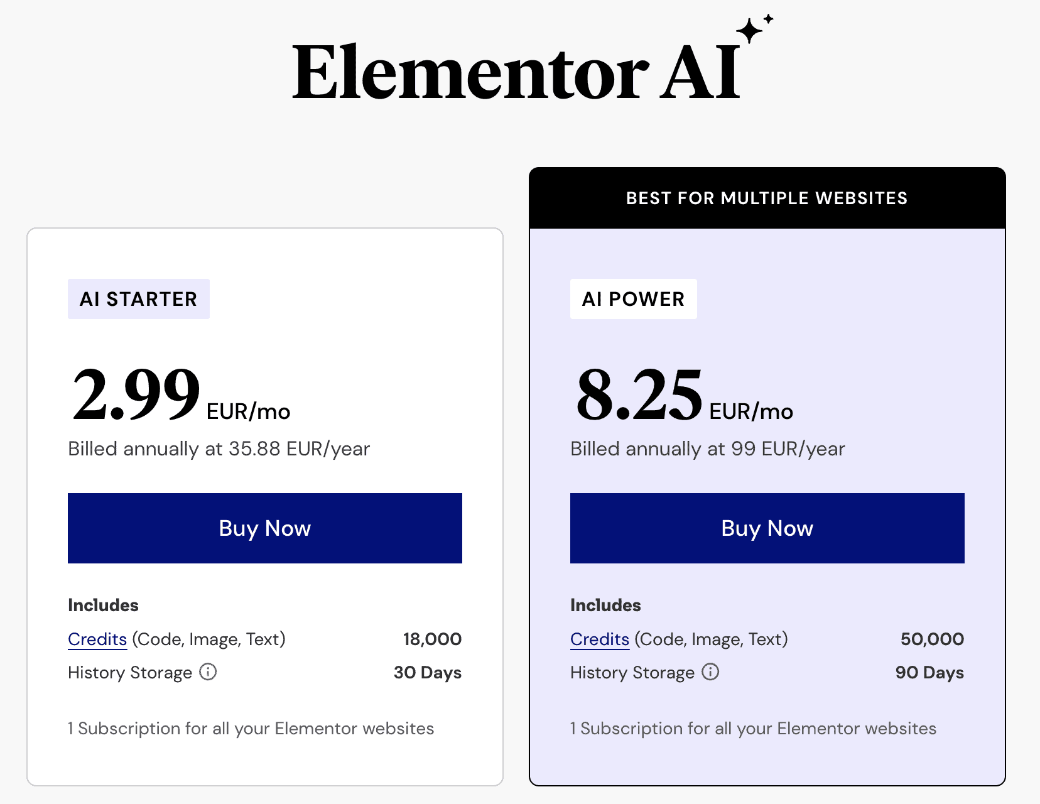Click the 2.99 EUR/mo price

[181, 395]
